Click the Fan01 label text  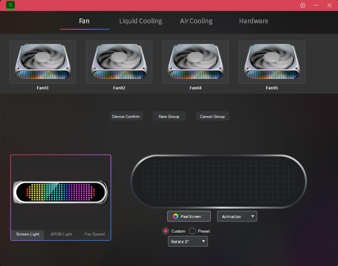pyautogui.click(x=43, y=88)
